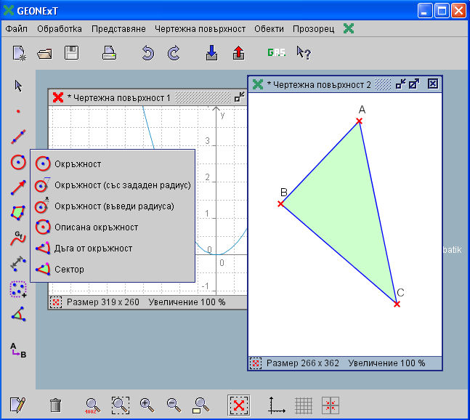Screen dimensions: 470x420
Task: Open the Чертежна повърхност menu
Action: [x=200, y=29]
